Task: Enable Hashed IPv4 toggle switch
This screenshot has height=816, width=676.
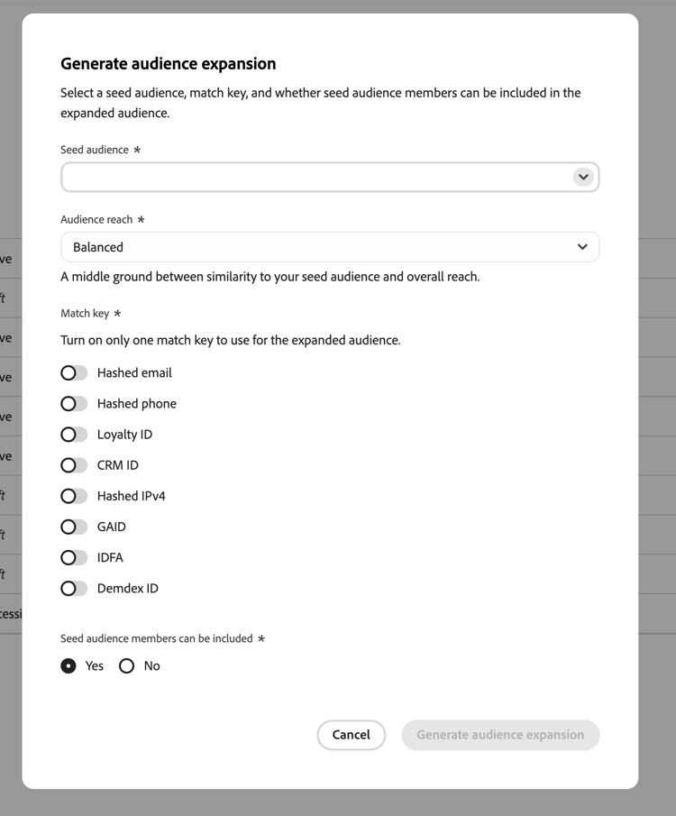Action: (74, 496)
